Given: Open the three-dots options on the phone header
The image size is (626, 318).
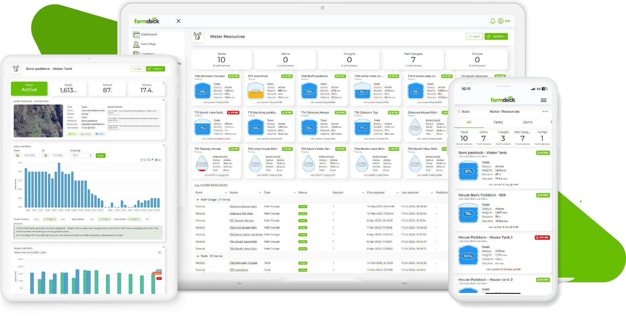Looking at the screenshot, I should 545,111.
